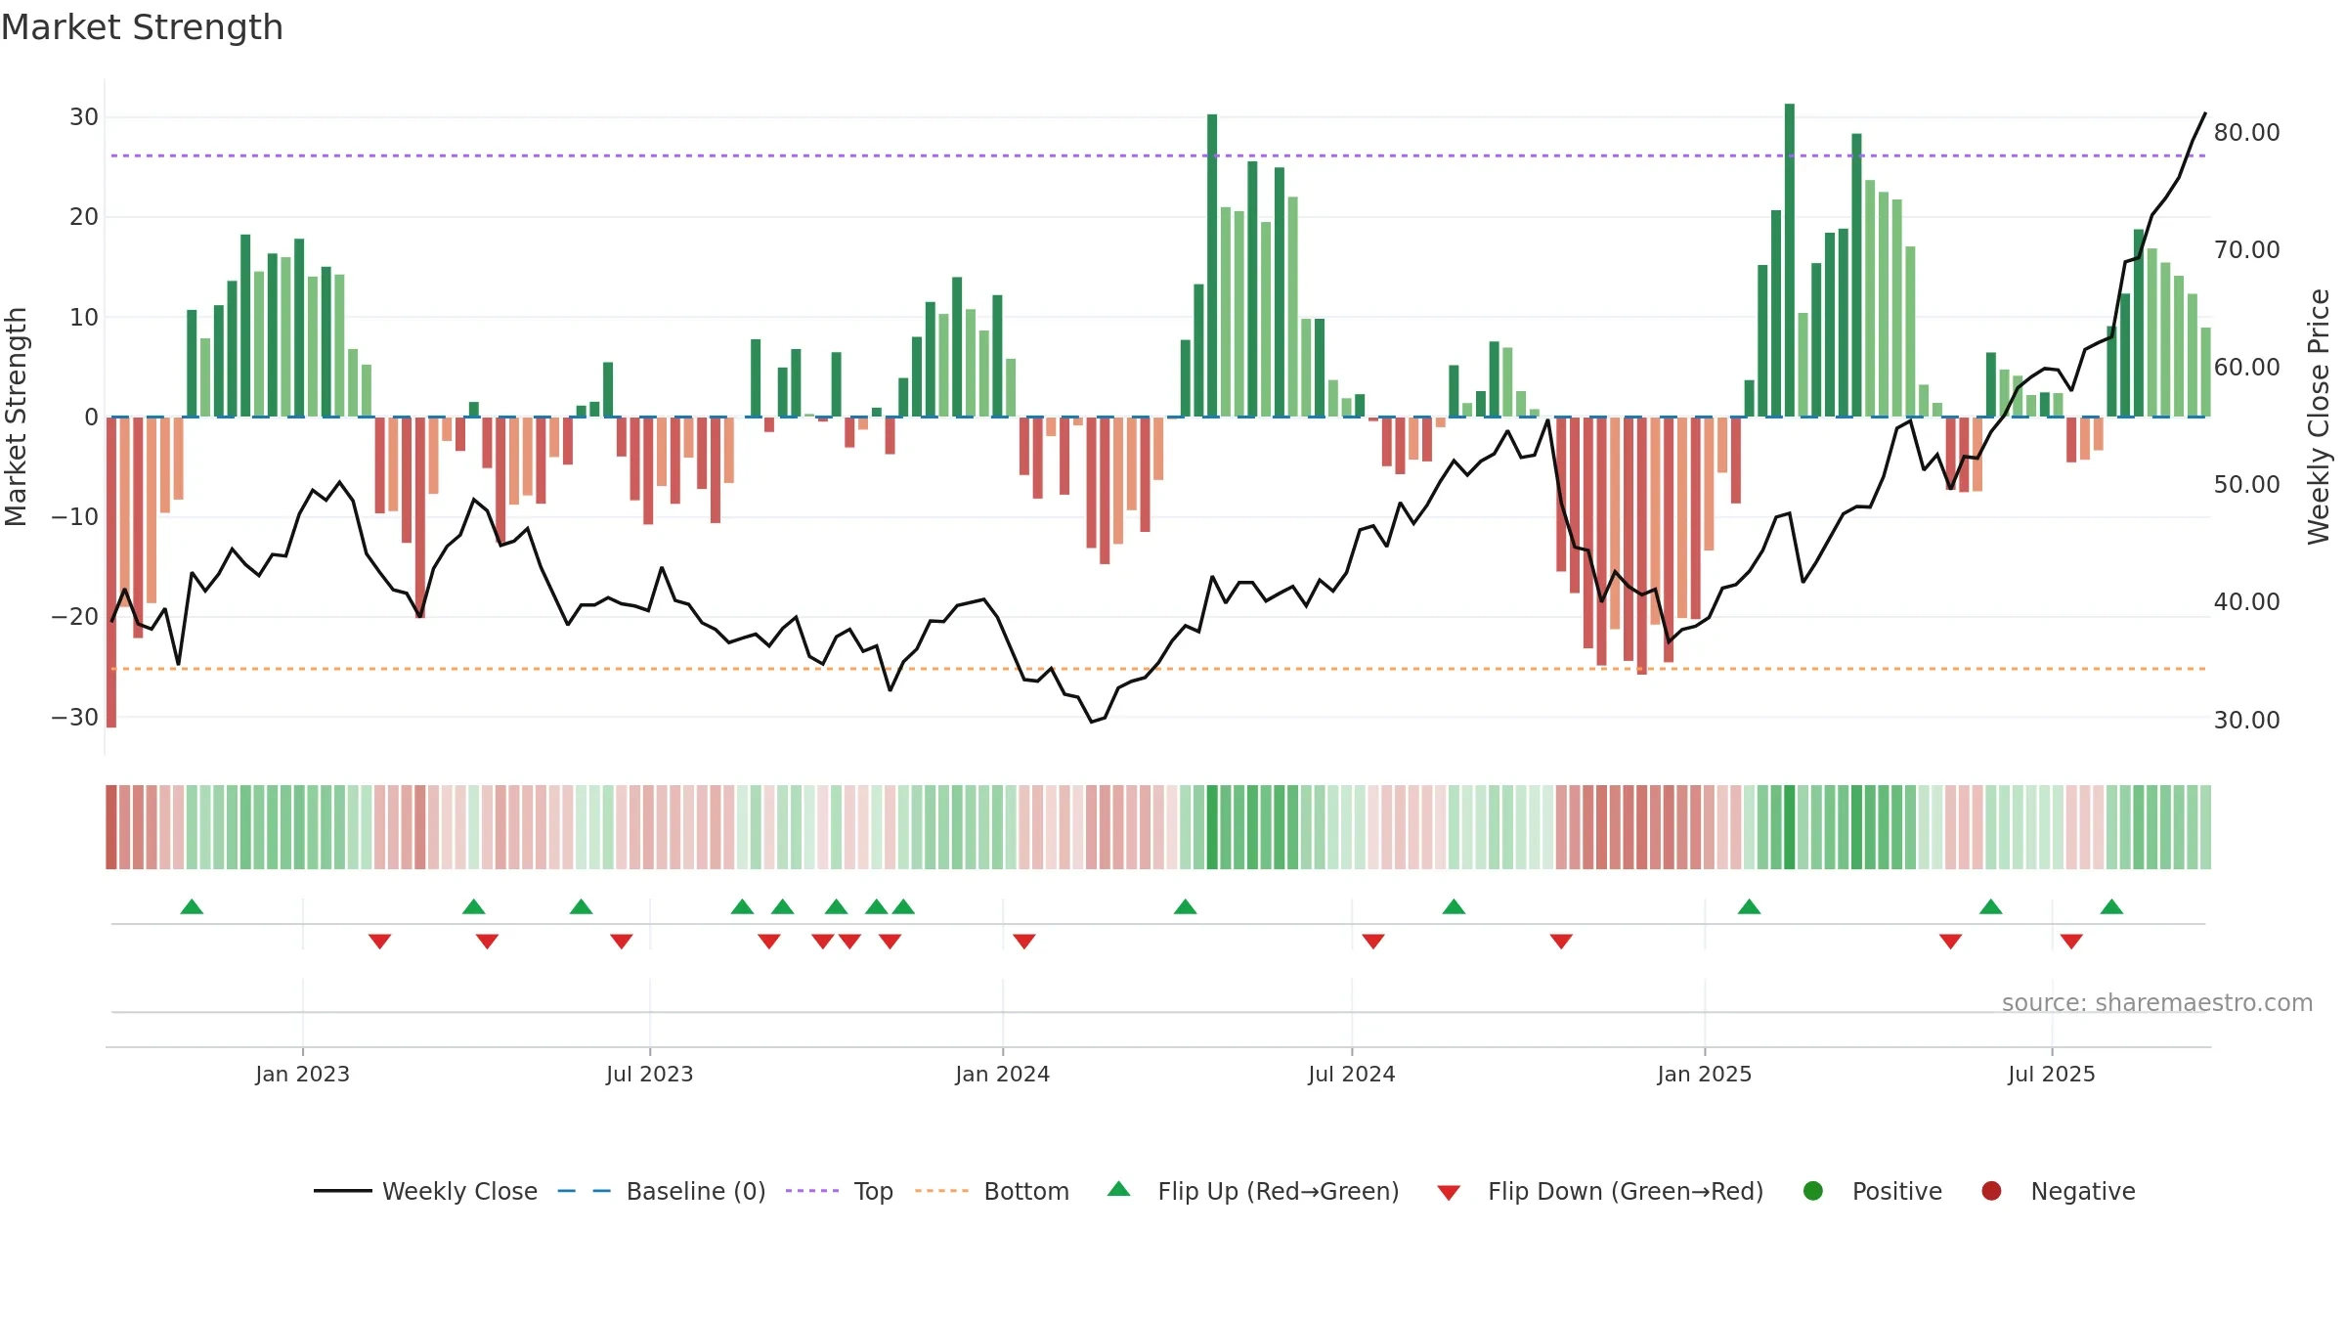Click the Top legend label
2346x1320 pixels.
click(x=873, y=1191)
